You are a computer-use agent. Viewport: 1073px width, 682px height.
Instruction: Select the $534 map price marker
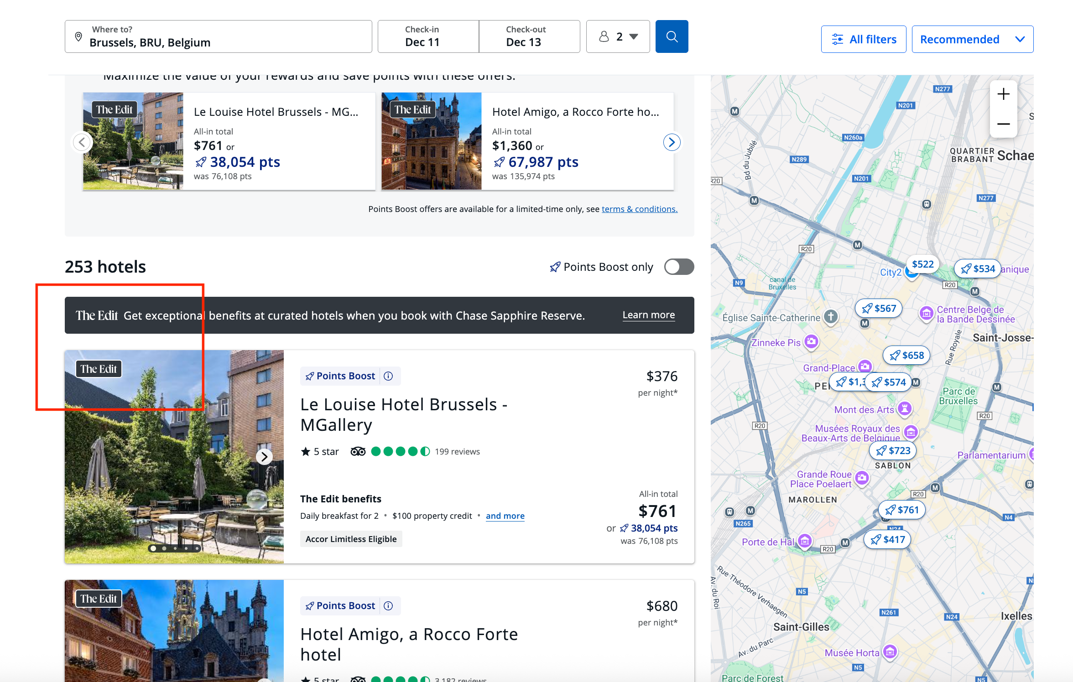click(x=978, y=269)
